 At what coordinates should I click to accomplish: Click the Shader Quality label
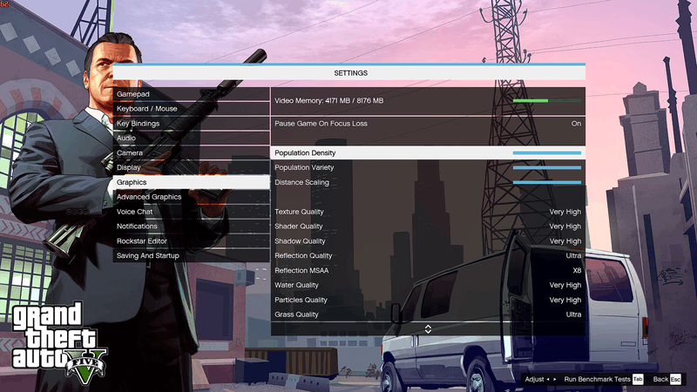[x=298, y=226]
